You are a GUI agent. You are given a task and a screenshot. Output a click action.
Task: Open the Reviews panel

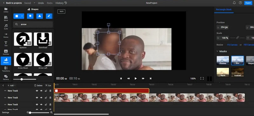pyautogui.click(x=6, y=78)
